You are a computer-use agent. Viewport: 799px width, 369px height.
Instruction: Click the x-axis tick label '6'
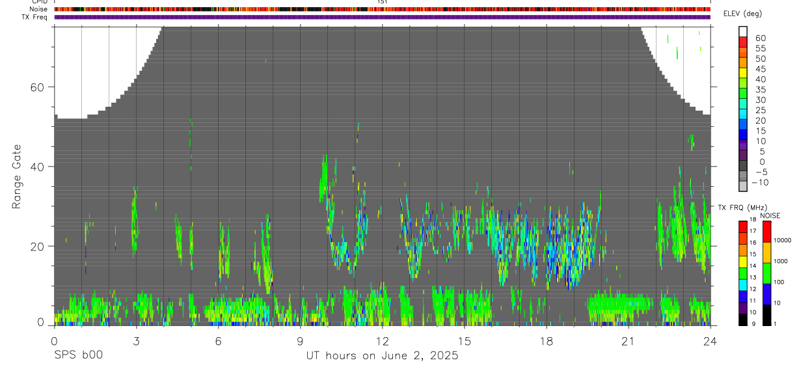(218, 341)
